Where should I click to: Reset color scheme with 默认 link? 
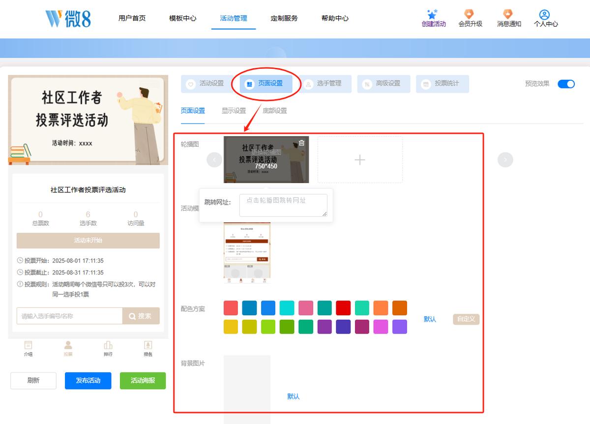(430, 319)
